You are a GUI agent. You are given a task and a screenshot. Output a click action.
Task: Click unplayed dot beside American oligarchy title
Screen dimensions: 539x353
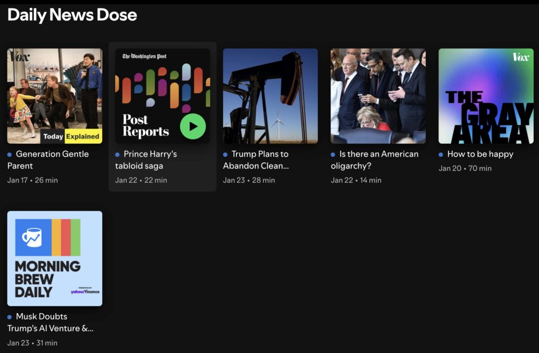click(333, 154)
